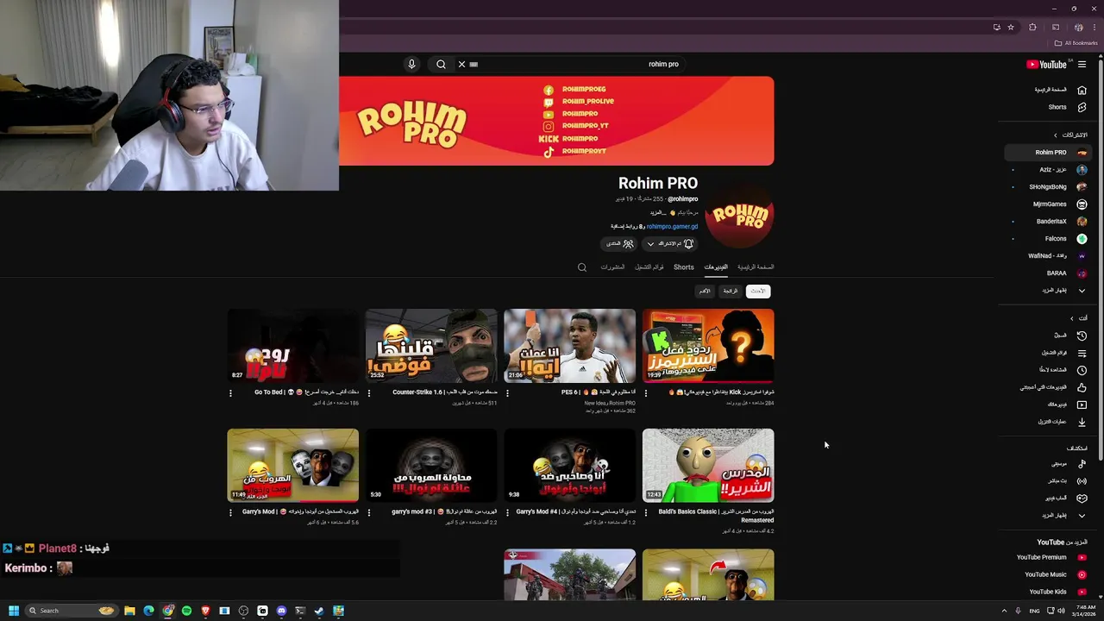Image resolution: width=1104 pixels, height=621 pixels.
Task: Open the History clock icon
Action: [x=1082, y=336]
